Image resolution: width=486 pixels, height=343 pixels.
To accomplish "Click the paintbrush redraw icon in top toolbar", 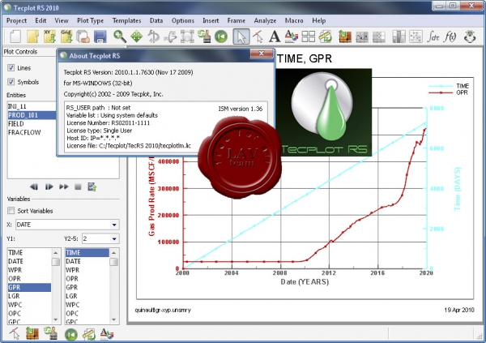I will [204, 36].
